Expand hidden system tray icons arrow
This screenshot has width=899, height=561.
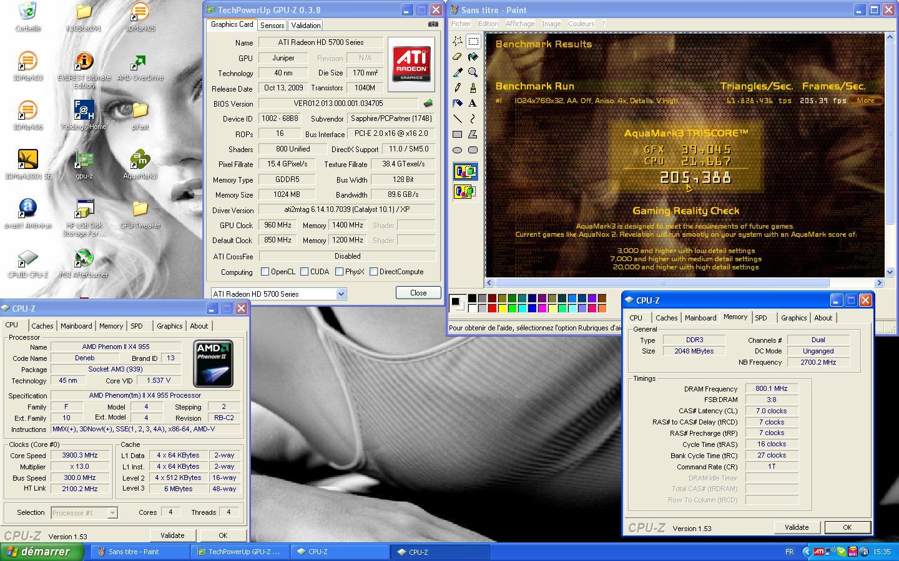pyautogui.click(x=806, y=552)
